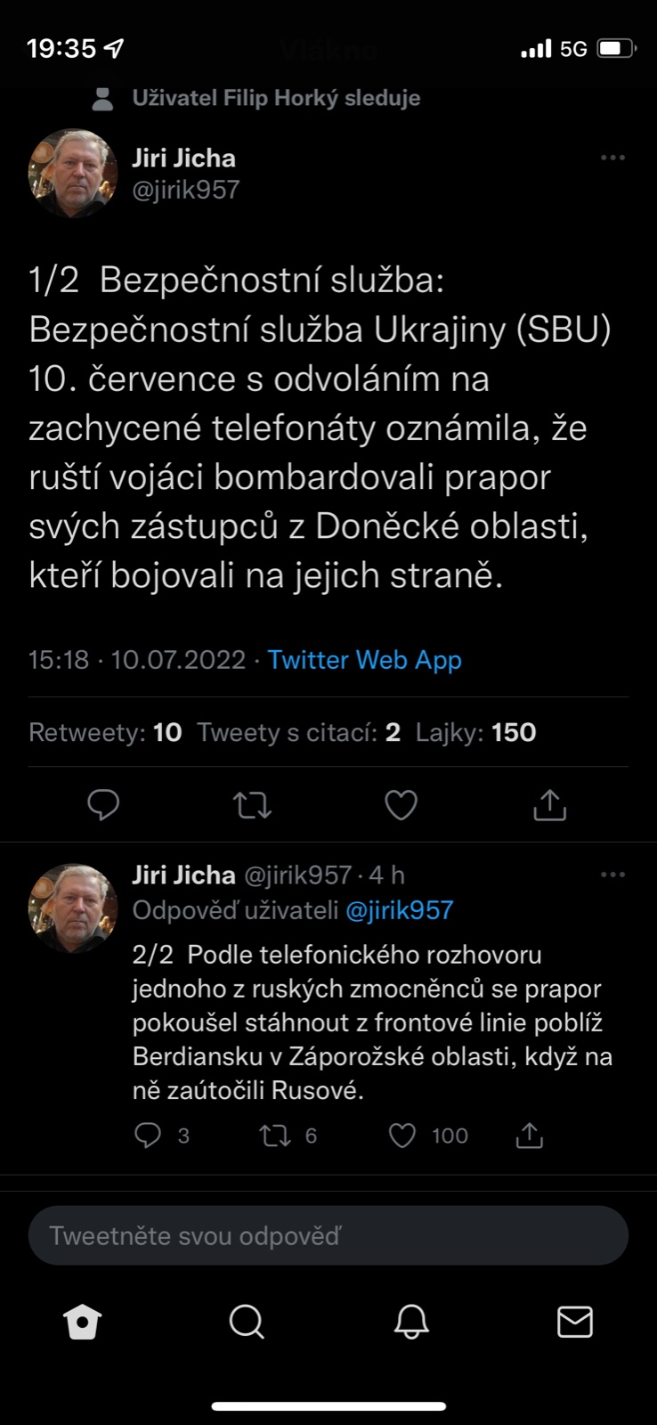View the list of 10 retweets
Image resolution: width=657 pixels, height=1425 pixels.
coord(105,733)
